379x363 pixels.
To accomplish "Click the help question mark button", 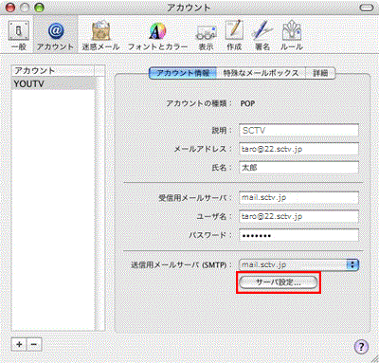I will [361, 346].
